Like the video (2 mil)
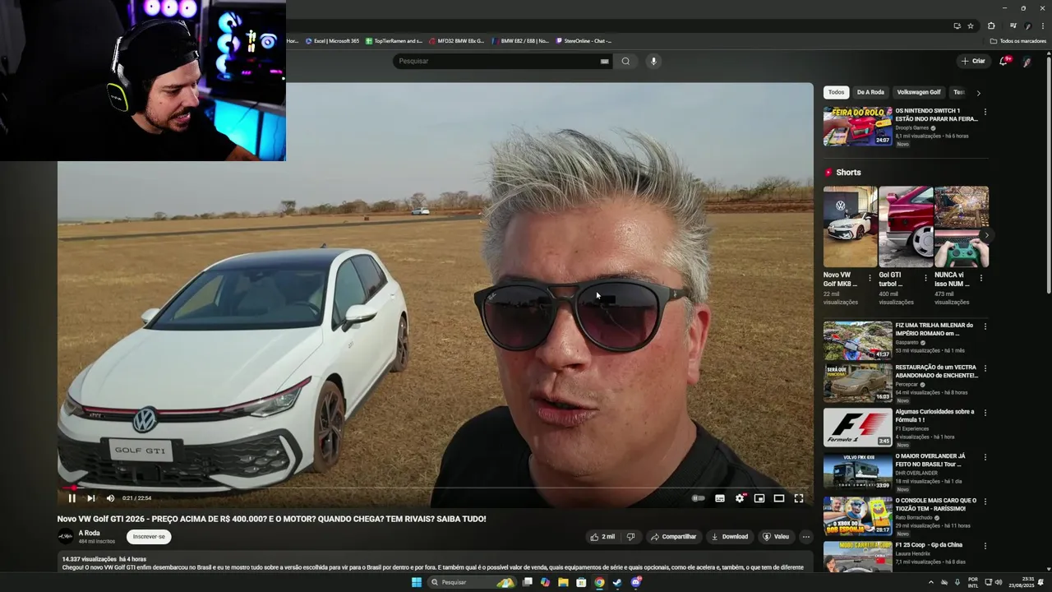Viewport: 1052px width, 592px height. pyautogui.click(x=602, y=537)
